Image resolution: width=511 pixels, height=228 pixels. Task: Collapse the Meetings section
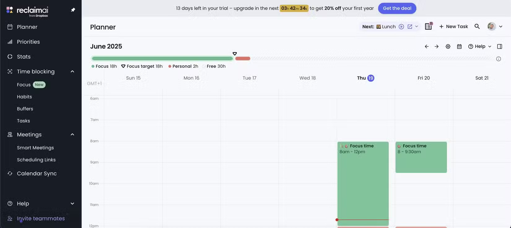[x=72, y=135]
